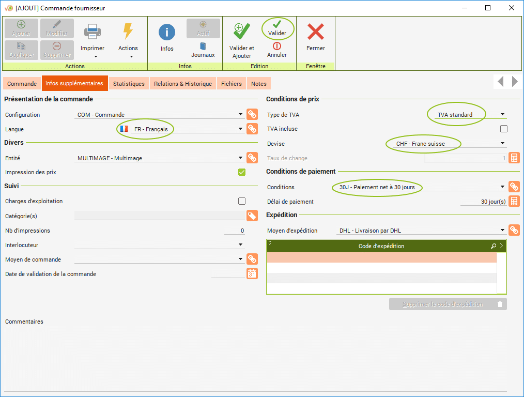This screenshot has width=524, height=397.
Task: Open the calendar for Date de validation
Action: pos(252,274)
